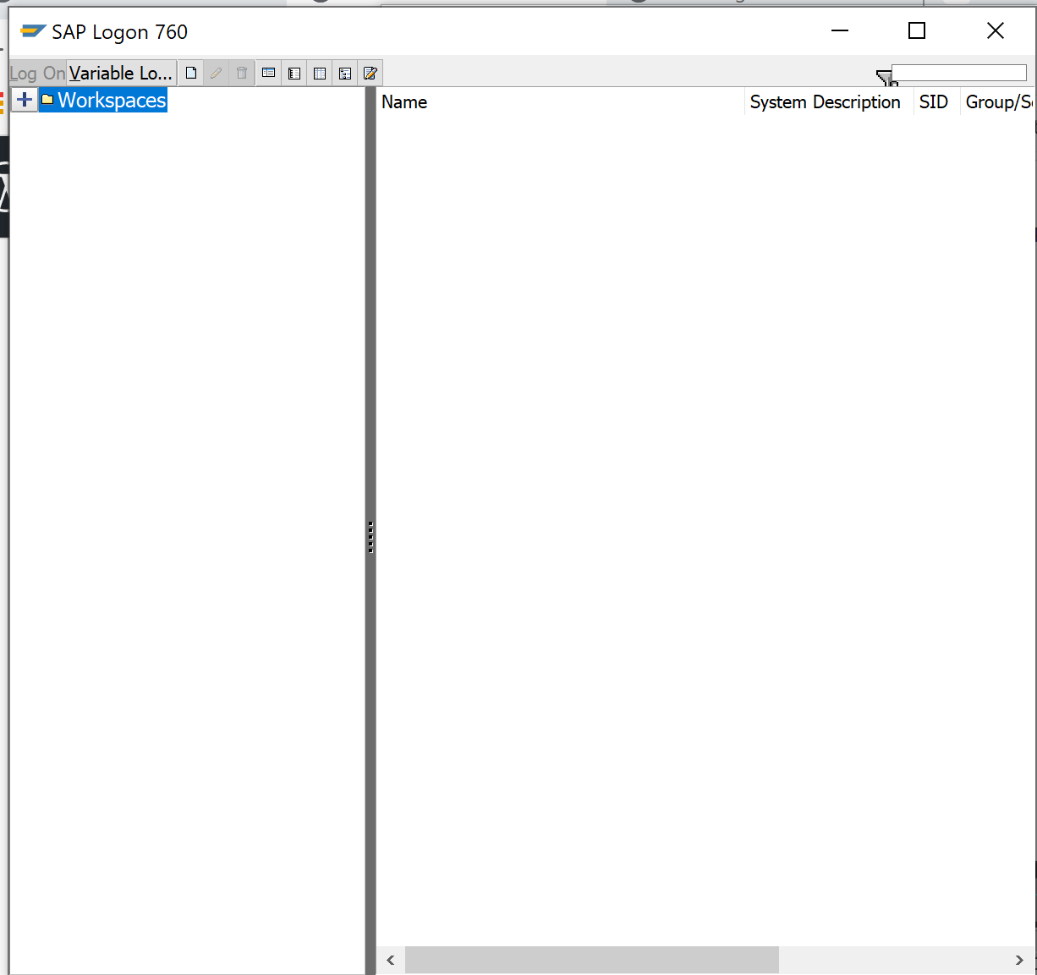Click the Variable Logon button
This screenshot has height=975, width=1037.
tap(121, 74)
